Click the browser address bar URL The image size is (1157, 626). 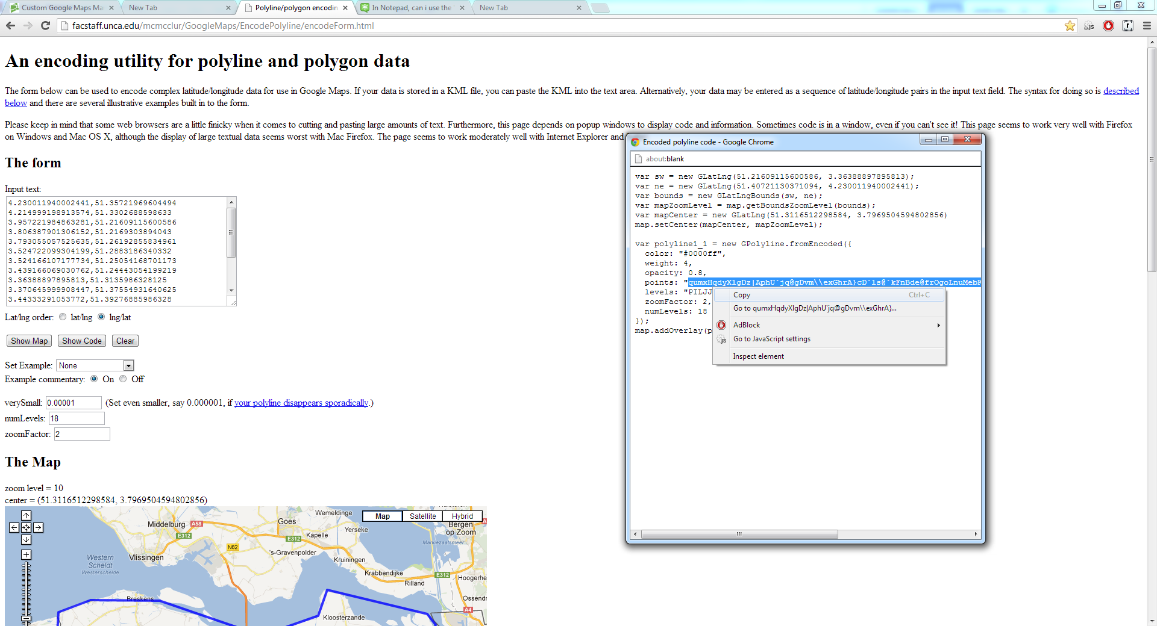tap(223, 25)
